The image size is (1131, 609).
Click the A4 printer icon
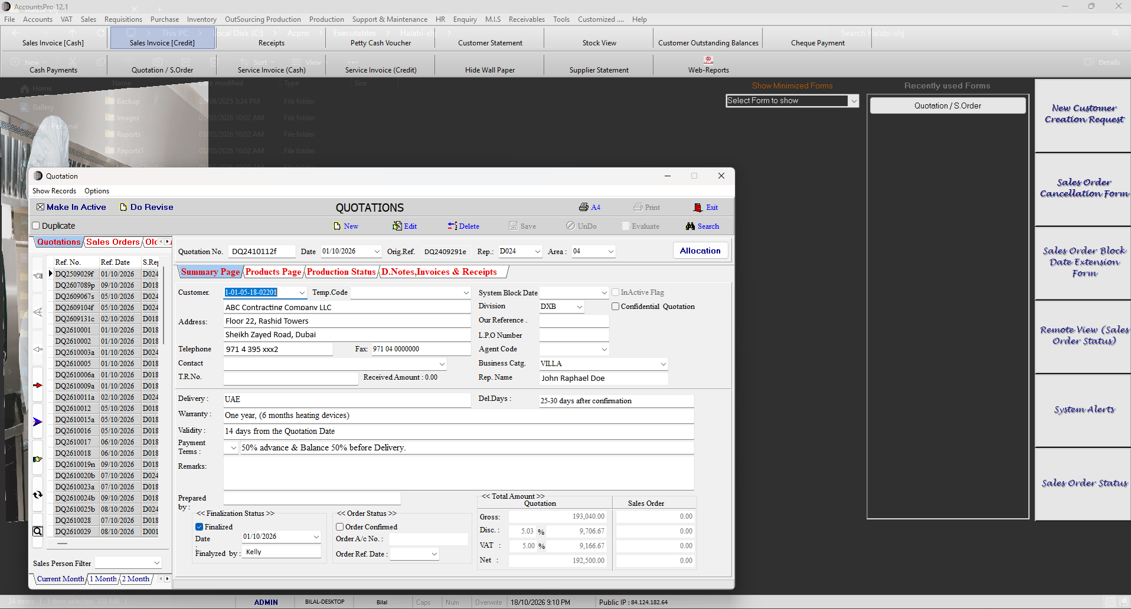click(x=584, y=208)
